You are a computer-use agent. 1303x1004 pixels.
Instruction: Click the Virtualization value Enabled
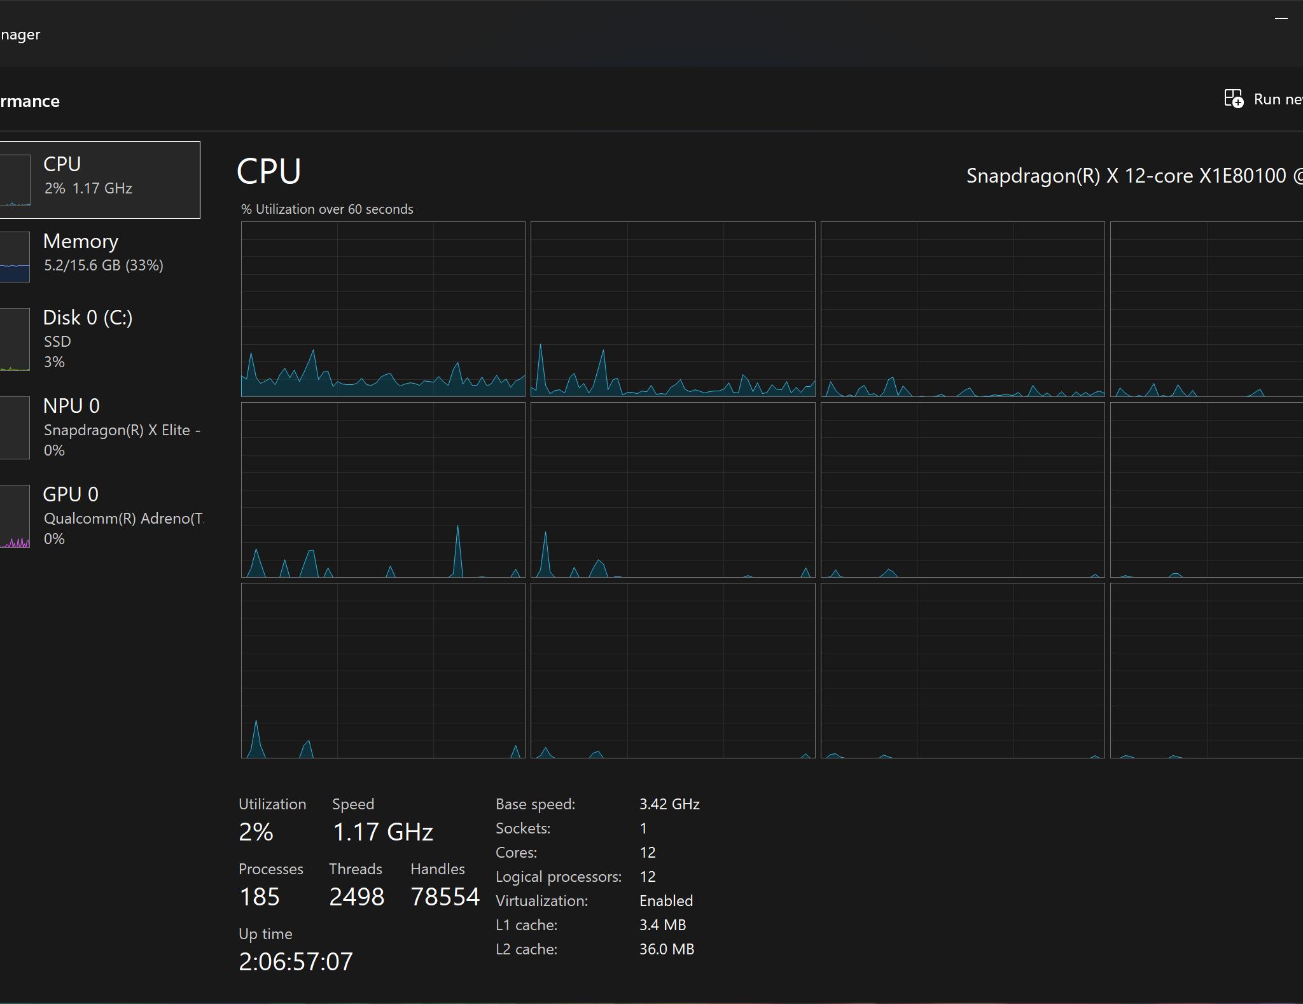click(666, 901)
